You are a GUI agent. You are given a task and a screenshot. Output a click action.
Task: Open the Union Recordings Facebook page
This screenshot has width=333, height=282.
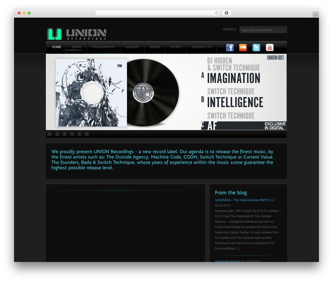pyautogui.click(x=230, y=47)
